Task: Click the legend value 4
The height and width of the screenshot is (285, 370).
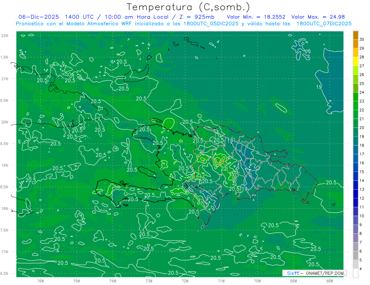Action: [x=361, y=269]
